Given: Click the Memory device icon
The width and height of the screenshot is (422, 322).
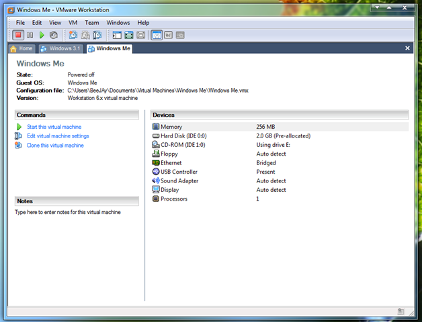Looking at the screenshot, I should (155, 126).
